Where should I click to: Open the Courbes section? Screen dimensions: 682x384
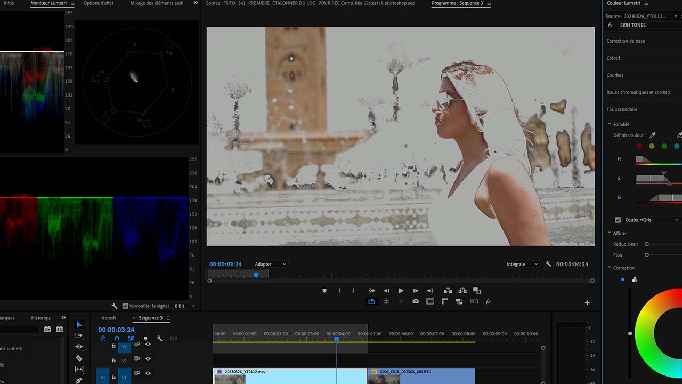coord(615,75)
